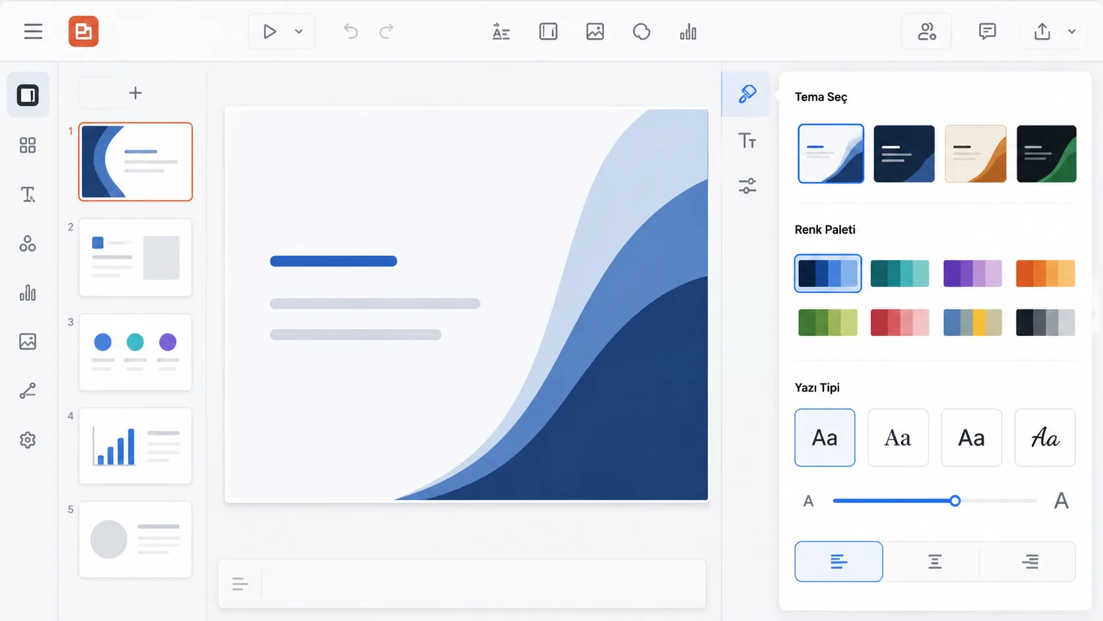
Task: Add a new slide with plus button
Action: 135,93
